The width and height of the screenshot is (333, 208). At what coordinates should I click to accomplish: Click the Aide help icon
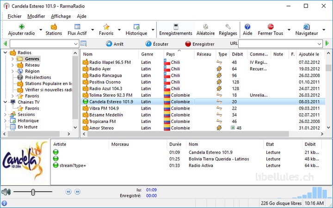(247, 27)
